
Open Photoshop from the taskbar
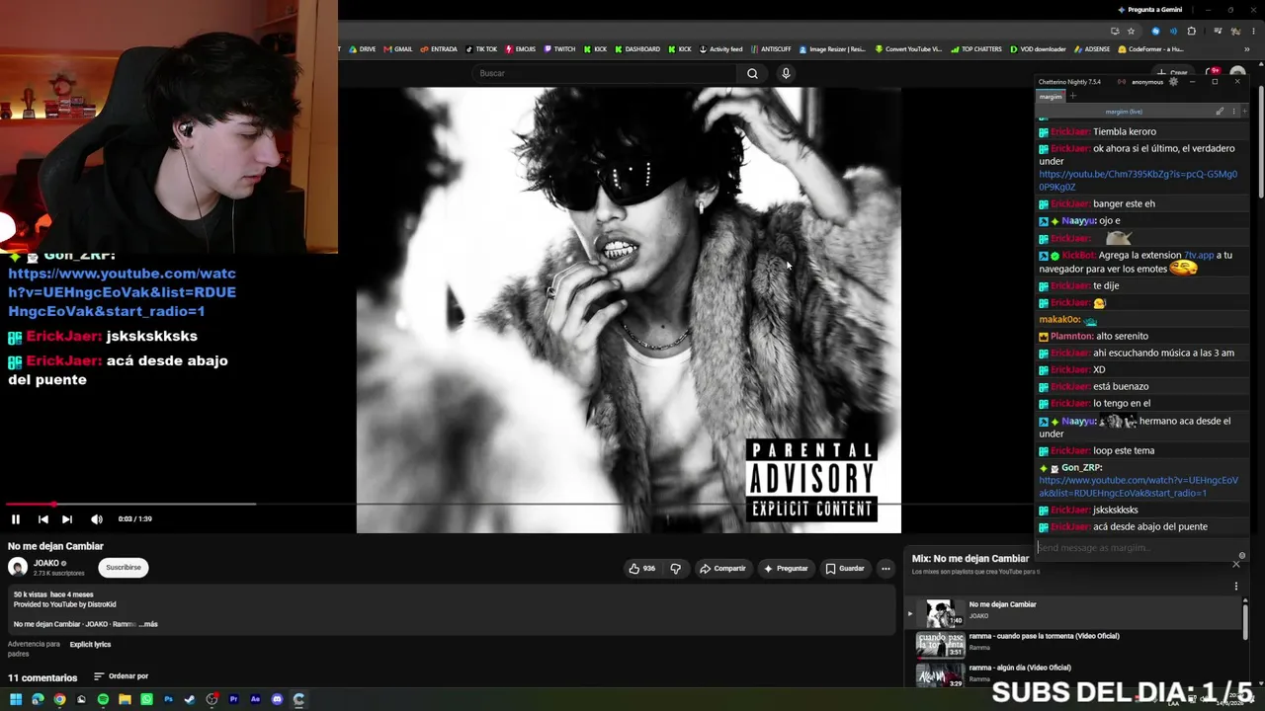[x=168, y=700]
